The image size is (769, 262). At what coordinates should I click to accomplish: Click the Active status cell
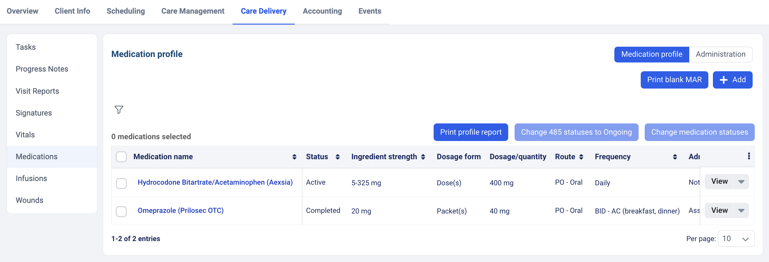point(316,182)
